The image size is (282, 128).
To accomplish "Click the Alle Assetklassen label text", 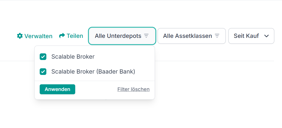I will coord(187,36).
